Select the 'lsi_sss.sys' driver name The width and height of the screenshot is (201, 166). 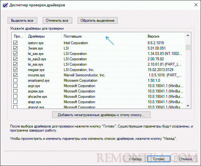coord(36,64)
